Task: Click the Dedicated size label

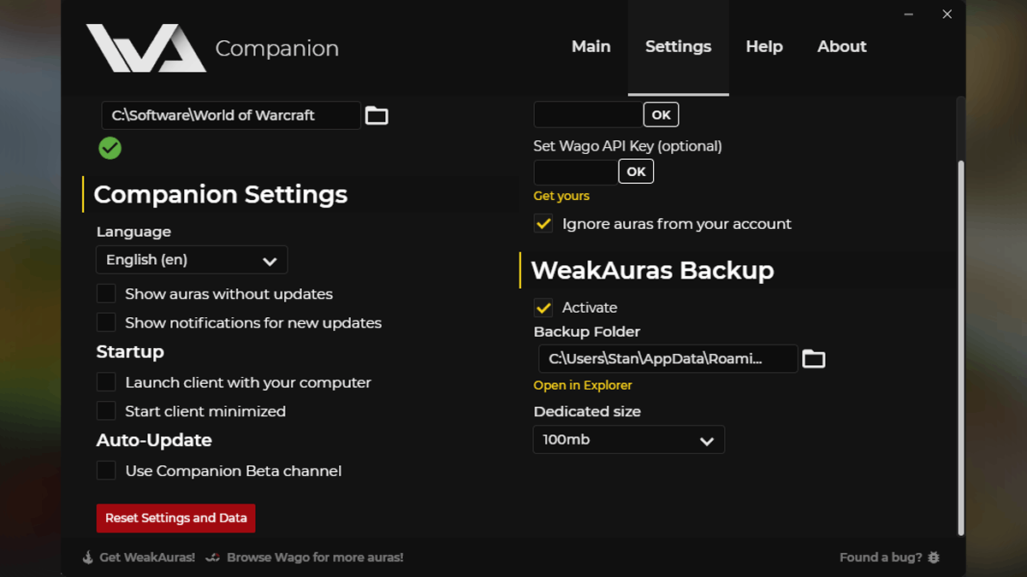Action: pos(587,412)
